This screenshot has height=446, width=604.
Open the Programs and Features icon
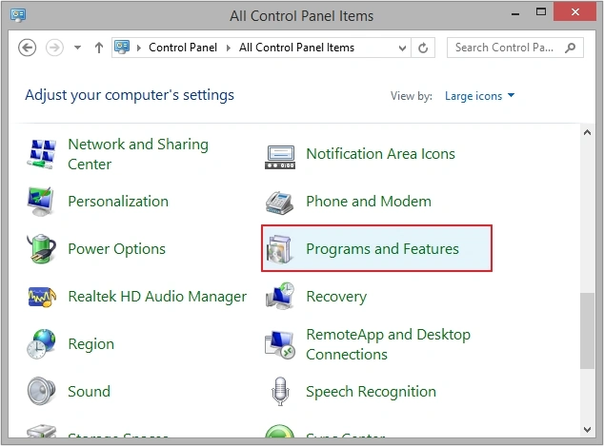click(280, 249)
